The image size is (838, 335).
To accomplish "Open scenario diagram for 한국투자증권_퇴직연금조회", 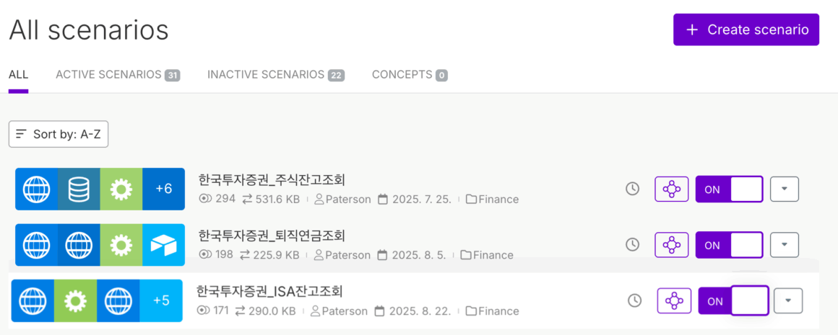I will coord(671,245).
